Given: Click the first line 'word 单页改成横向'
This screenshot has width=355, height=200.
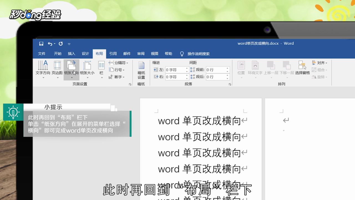Looking at the screenshot, I should pyautogui.click(x=199, y=121).
